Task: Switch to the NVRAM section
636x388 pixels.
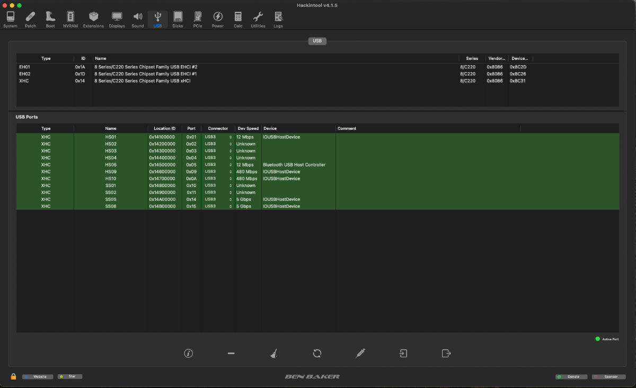Action: pyautogui.click(x=70, y=20)
